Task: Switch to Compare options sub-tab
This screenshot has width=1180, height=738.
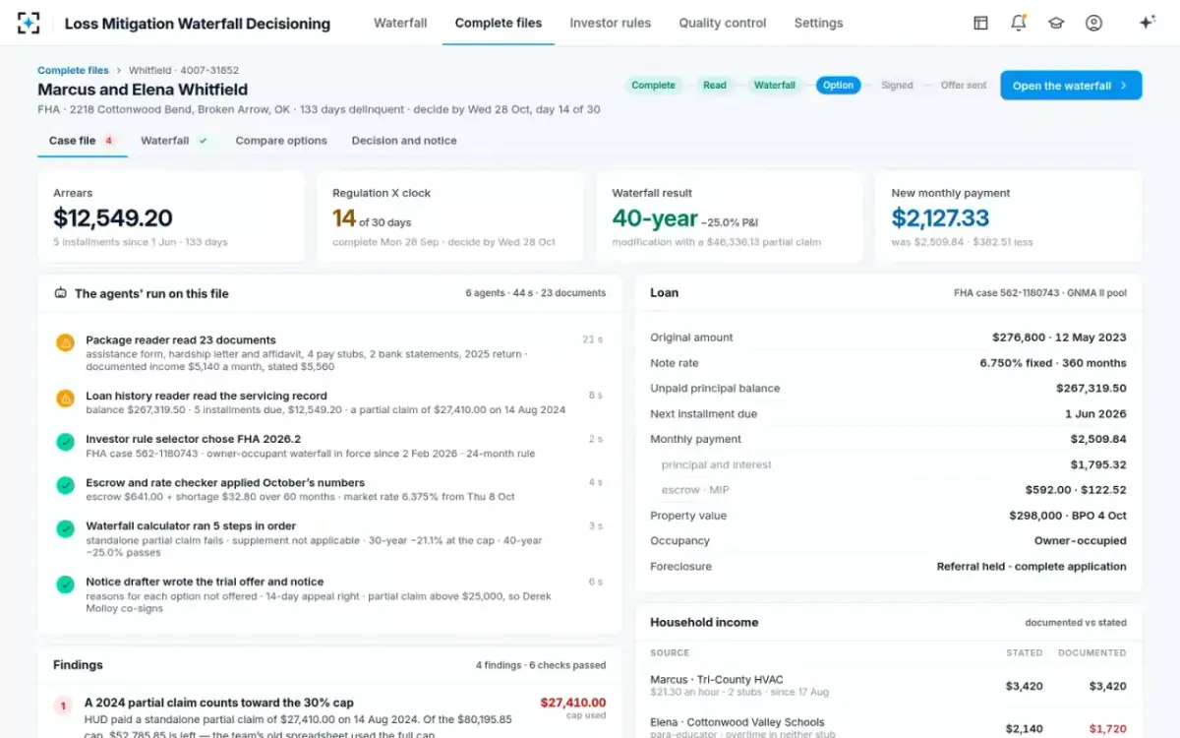Action: tap(281, 141)
